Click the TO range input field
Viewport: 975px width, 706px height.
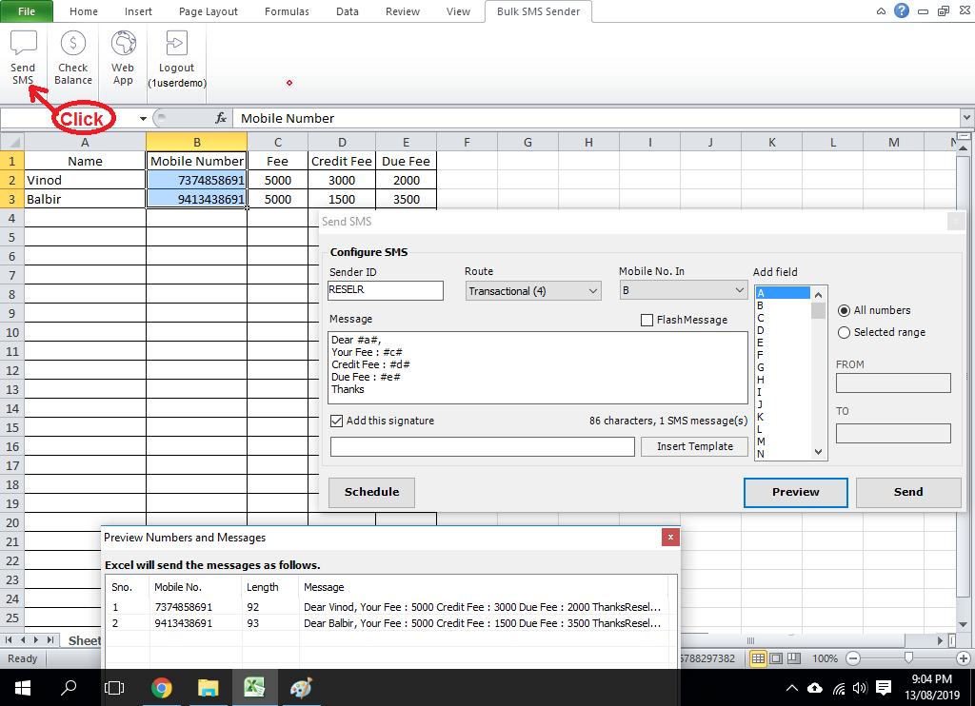tap(893, 433)
